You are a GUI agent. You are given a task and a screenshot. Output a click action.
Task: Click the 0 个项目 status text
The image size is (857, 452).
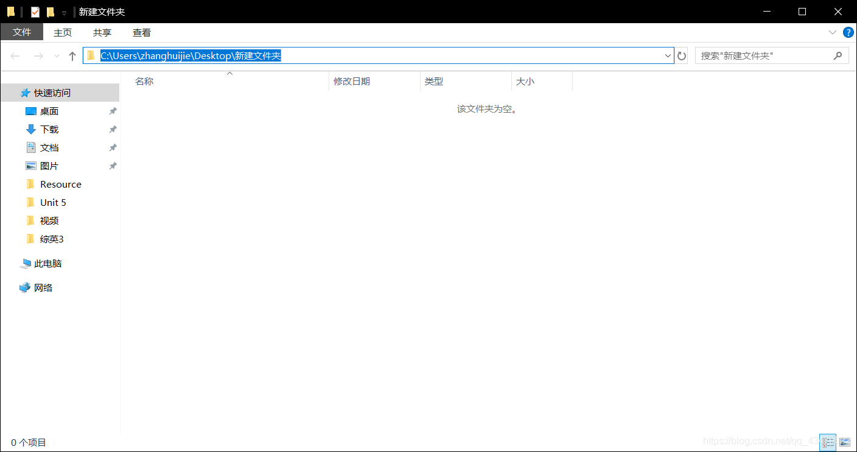(29, 443)
